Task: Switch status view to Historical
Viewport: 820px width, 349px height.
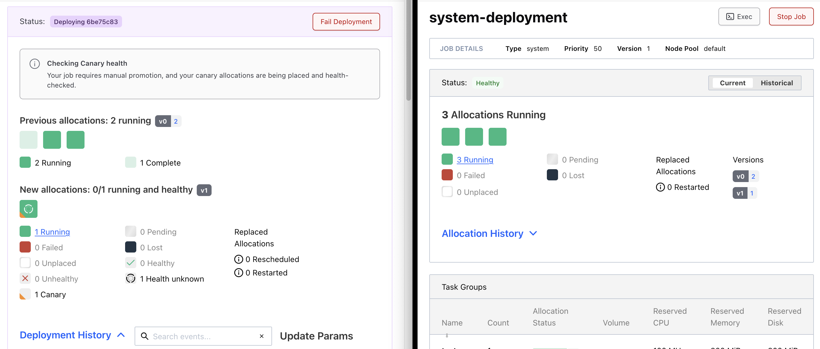Action: (776, 83)
